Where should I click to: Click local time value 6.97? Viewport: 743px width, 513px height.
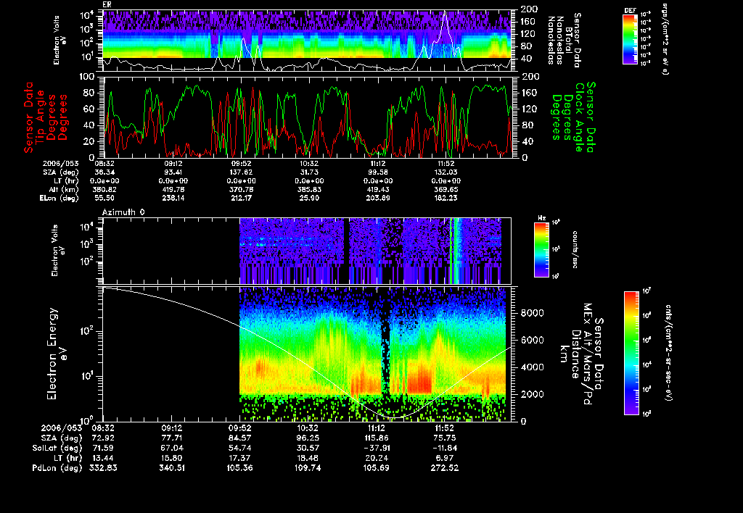[446, 458]
